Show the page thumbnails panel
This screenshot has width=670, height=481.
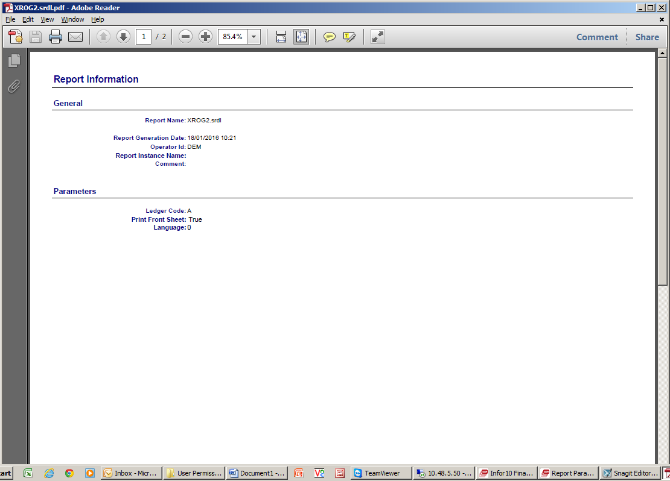point(14,61)
